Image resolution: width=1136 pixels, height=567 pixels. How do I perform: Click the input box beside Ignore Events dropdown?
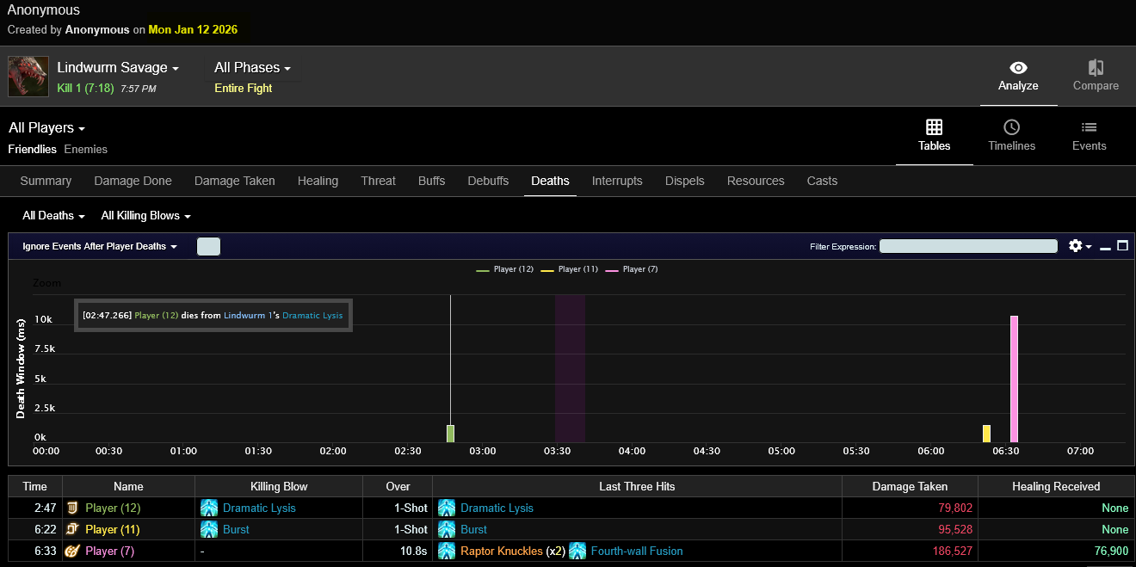pos(208,247)
